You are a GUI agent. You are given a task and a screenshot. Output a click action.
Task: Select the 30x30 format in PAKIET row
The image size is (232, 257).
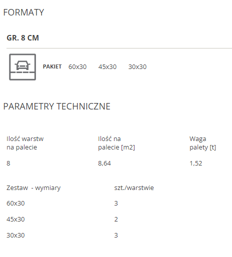pyautogui.click(x=137, y=67)
